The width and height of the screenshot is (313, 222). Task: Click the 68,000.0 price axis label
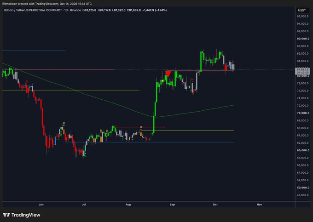coord(302,120)
